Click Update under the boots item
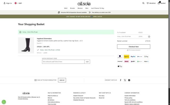The image size is (170, 105). pos(45,53)
